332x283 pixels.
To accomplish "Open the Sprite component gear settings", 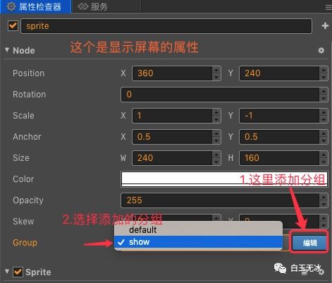I will pyautogui.click(x=321, y=272).
